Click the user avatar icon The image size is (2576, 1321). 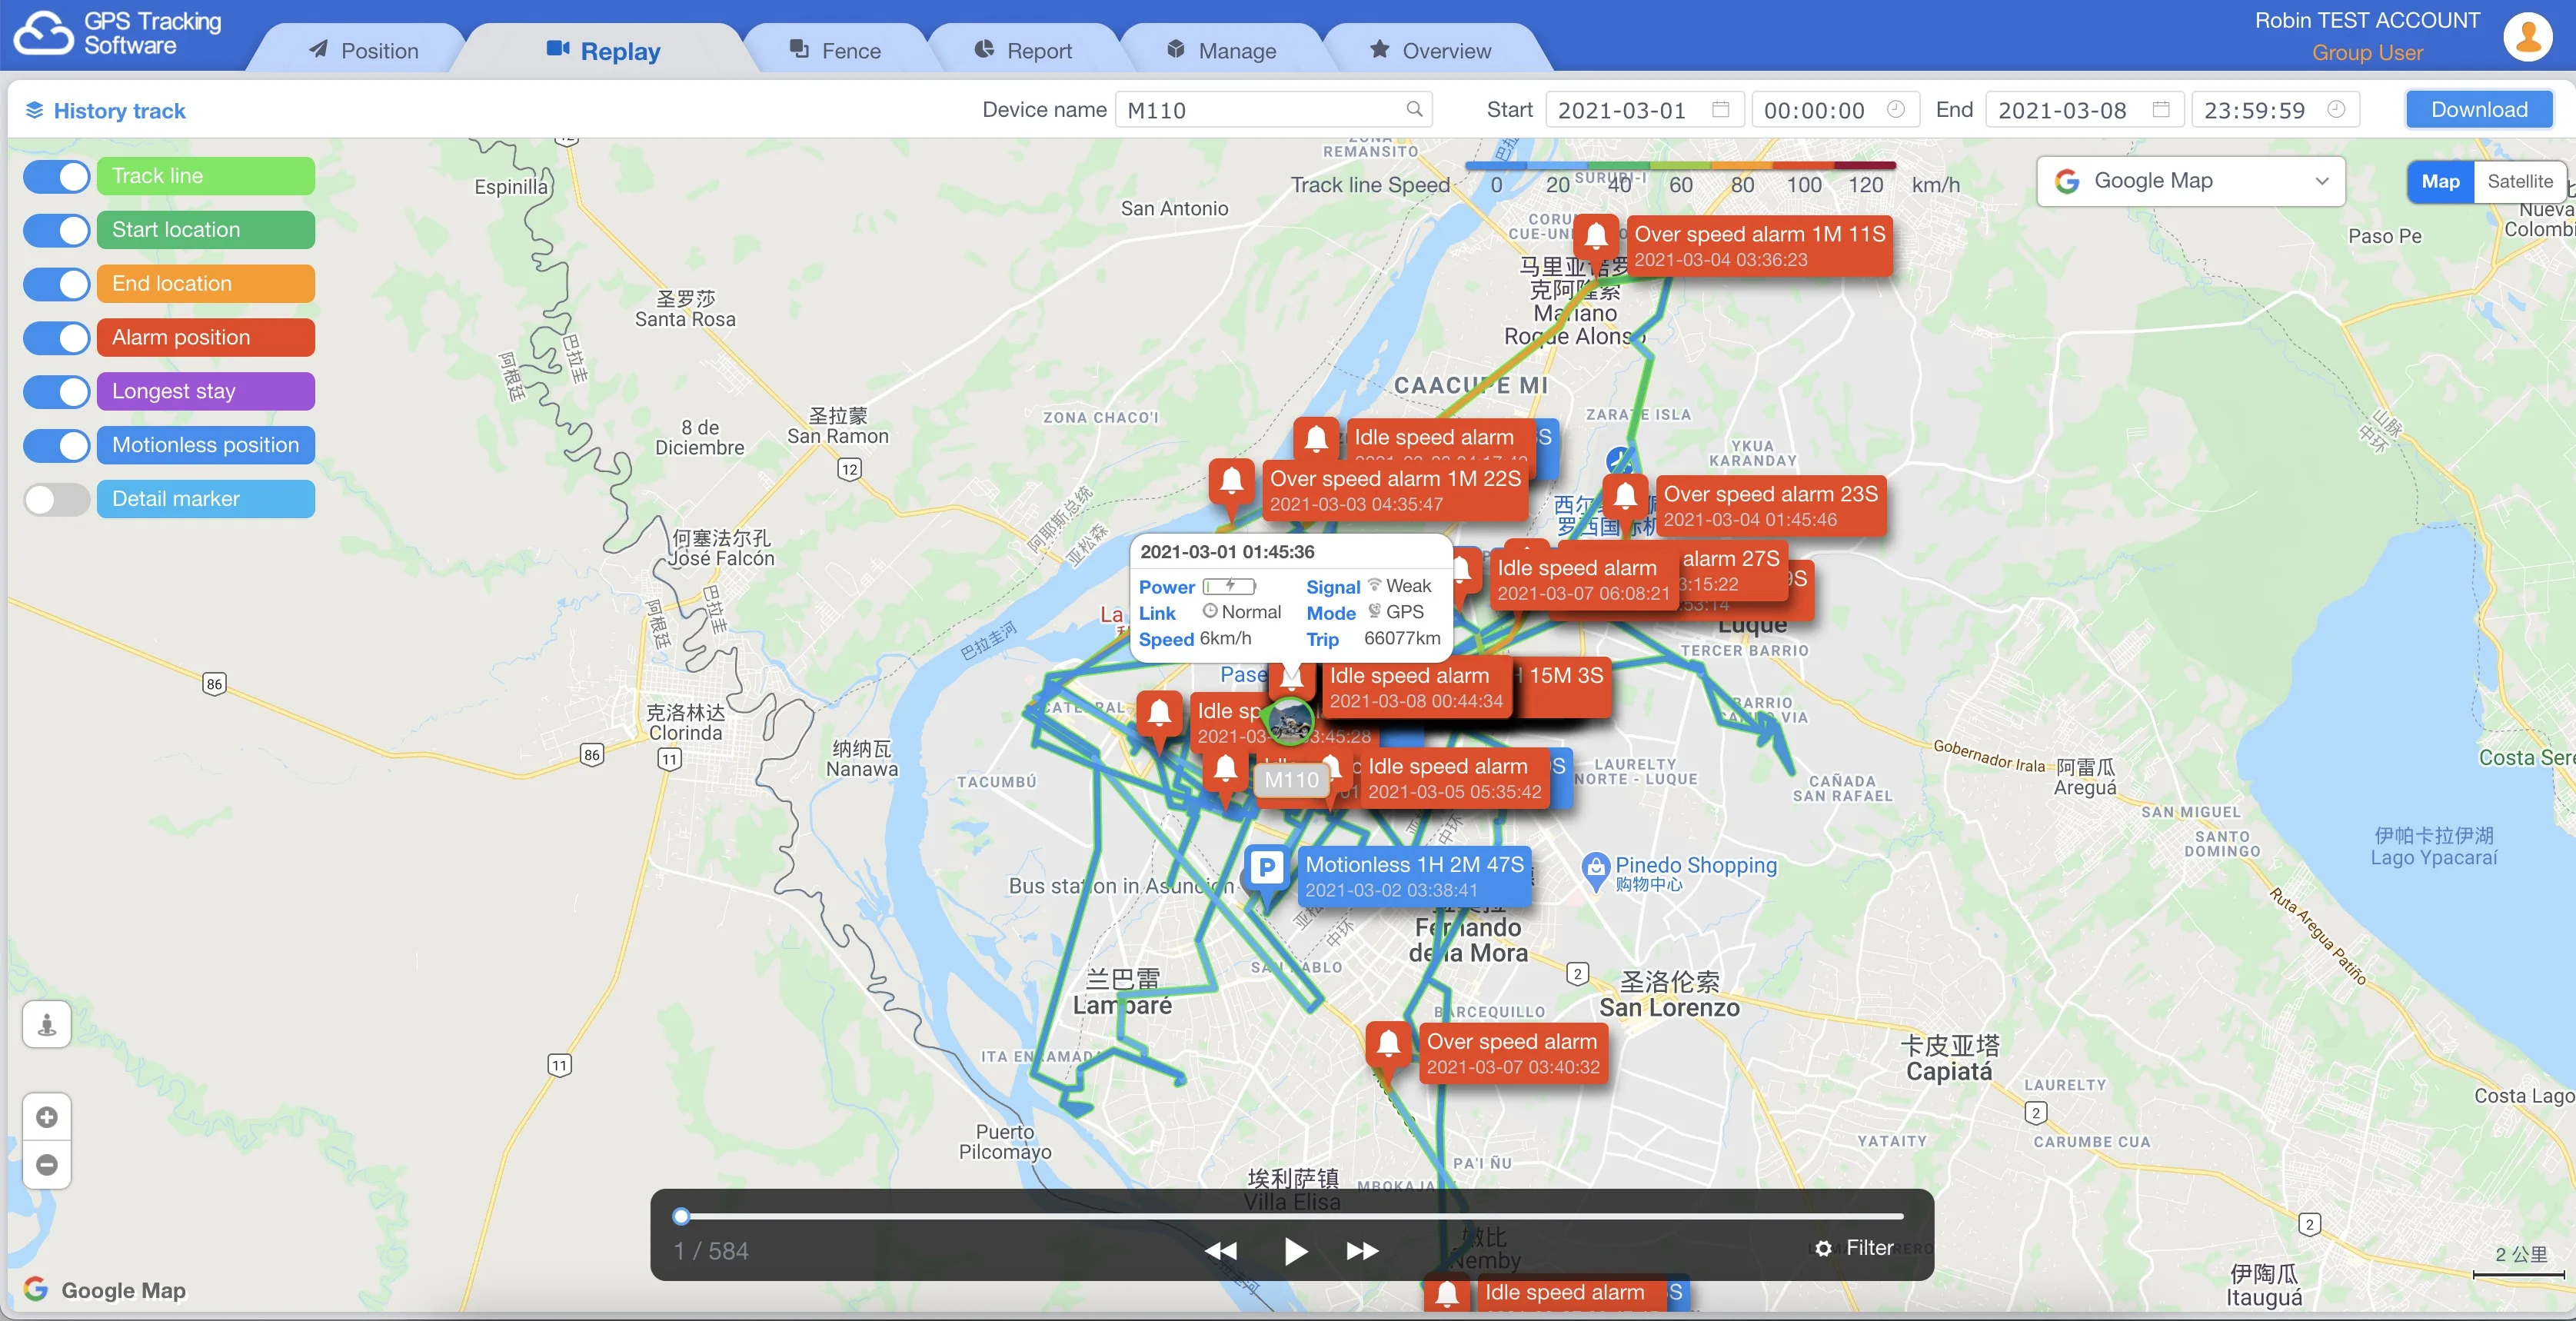click(x=2528, y=36)
